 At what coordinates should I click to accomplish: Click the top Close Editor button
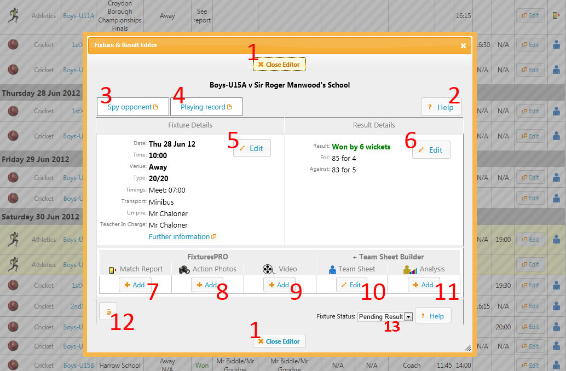(279, 64)
